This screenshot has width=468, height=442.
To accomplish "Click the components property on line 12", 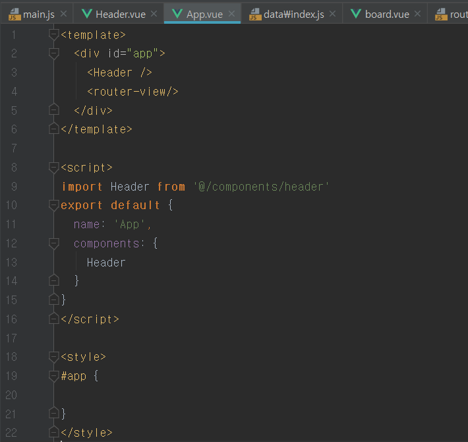I will [x=107, y=243].
